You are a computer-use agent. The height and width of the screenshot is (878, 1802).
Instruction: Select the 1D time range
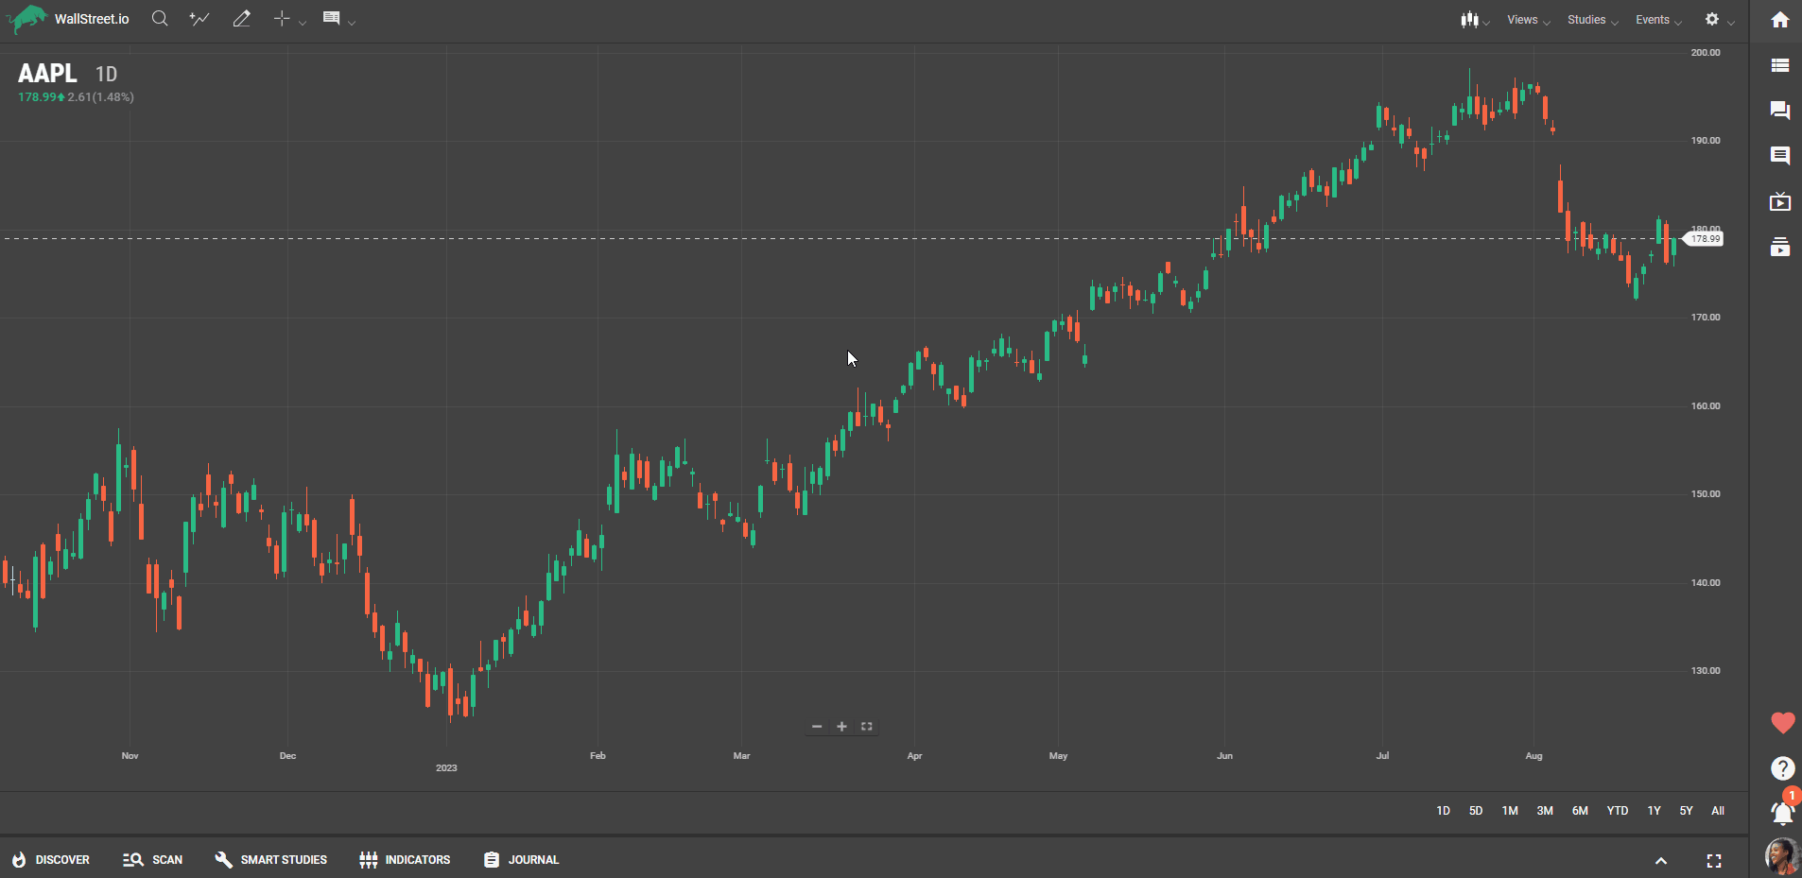point(1443,811)
